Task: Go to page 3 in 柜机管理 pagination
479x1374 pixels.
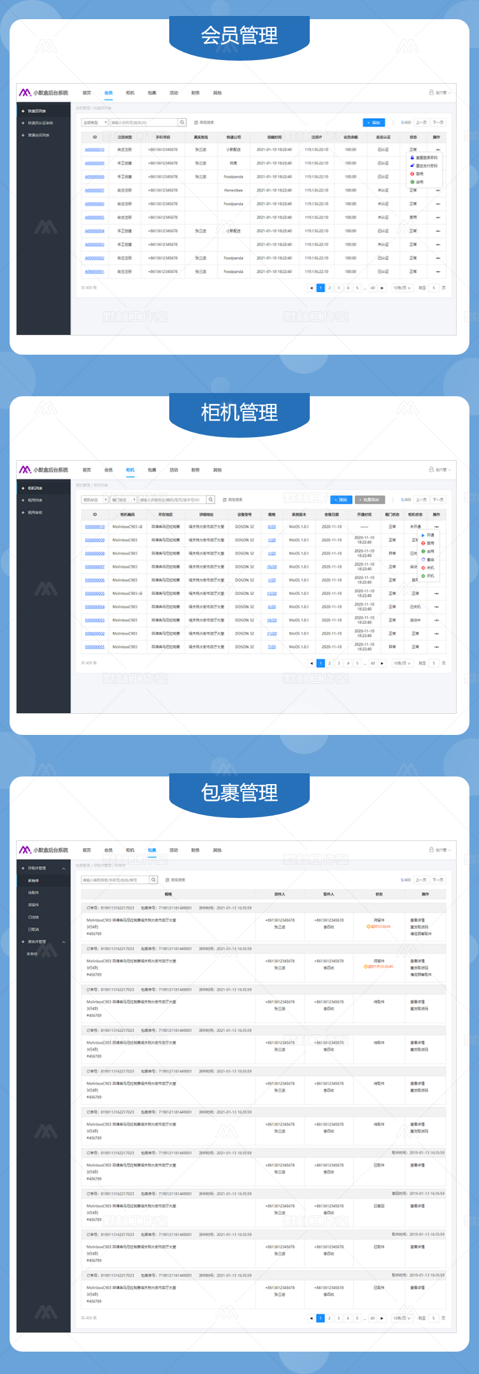Action: click(x=338, y=663)
